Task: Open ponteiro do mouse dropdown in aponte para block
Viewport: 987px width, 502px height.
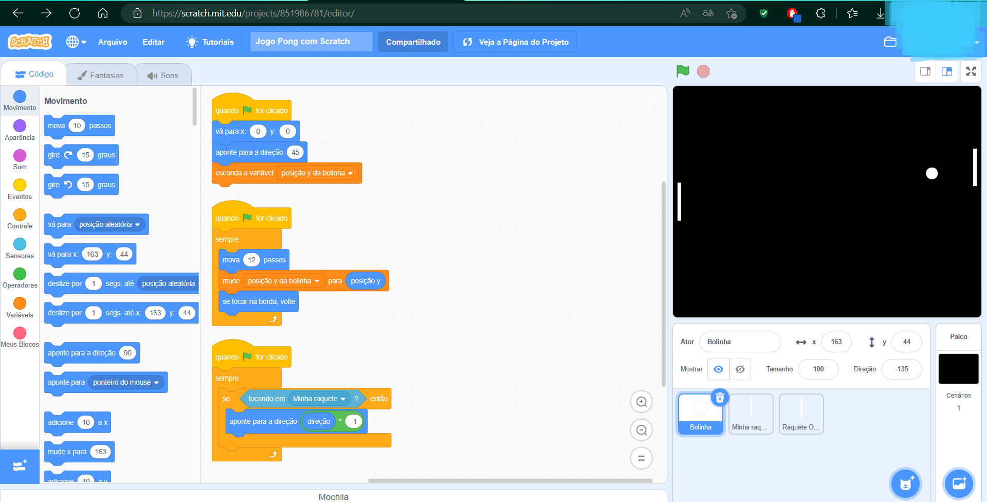Action: (126, 383)
